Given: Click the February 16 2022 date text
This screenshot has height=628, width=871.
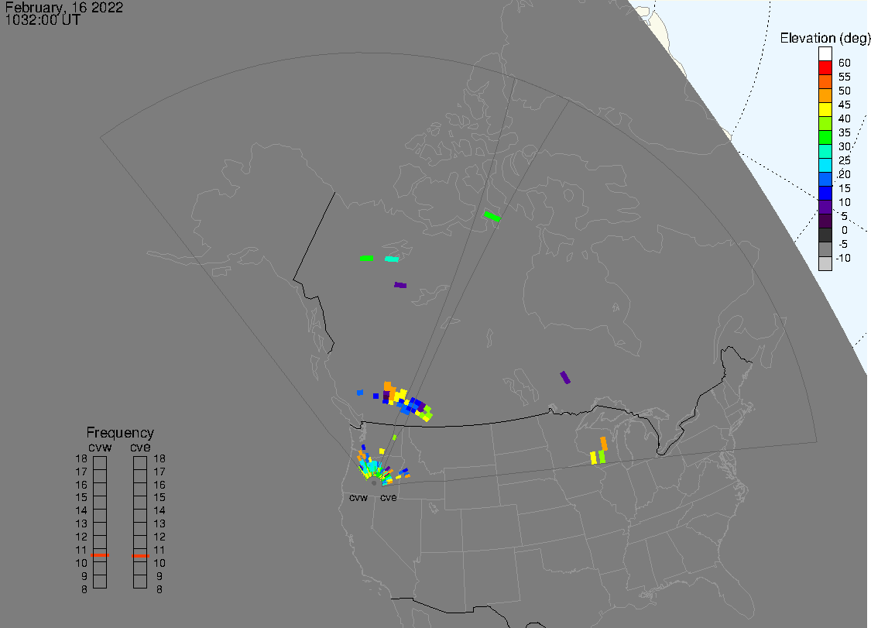Looking at the screenshot, I should (x=63, y=8).
